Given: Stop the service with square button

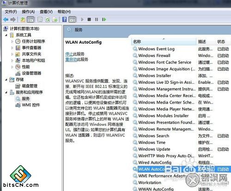Looking at the screenshot, I should 89,19.
